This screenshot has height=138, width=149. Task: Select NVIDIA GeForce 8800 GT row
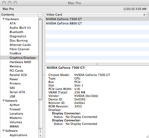tap(97, 23)
